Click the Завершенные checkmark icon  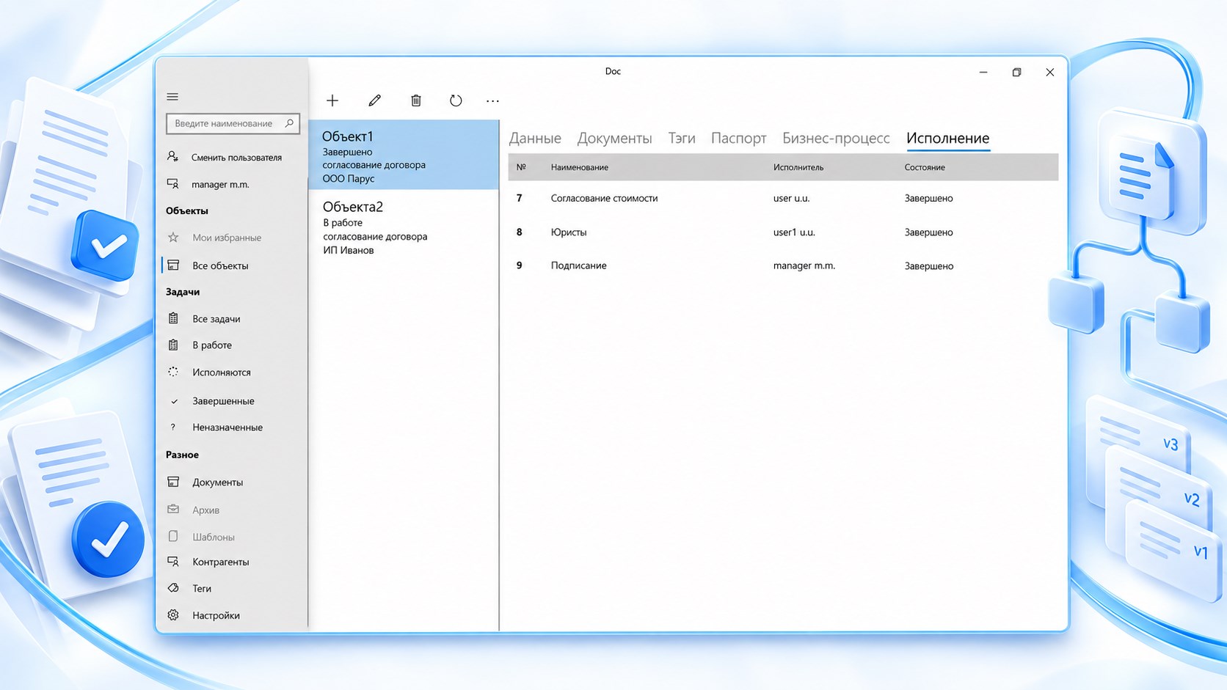174,401
